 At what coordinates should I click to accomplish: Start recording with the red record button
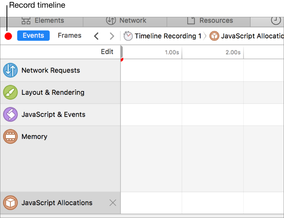point(8,36)
